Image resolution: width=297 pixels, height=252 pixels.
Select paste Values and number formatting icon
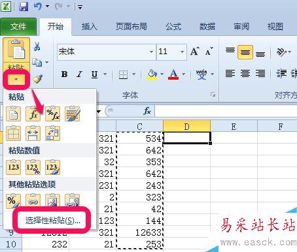point(33,167)
